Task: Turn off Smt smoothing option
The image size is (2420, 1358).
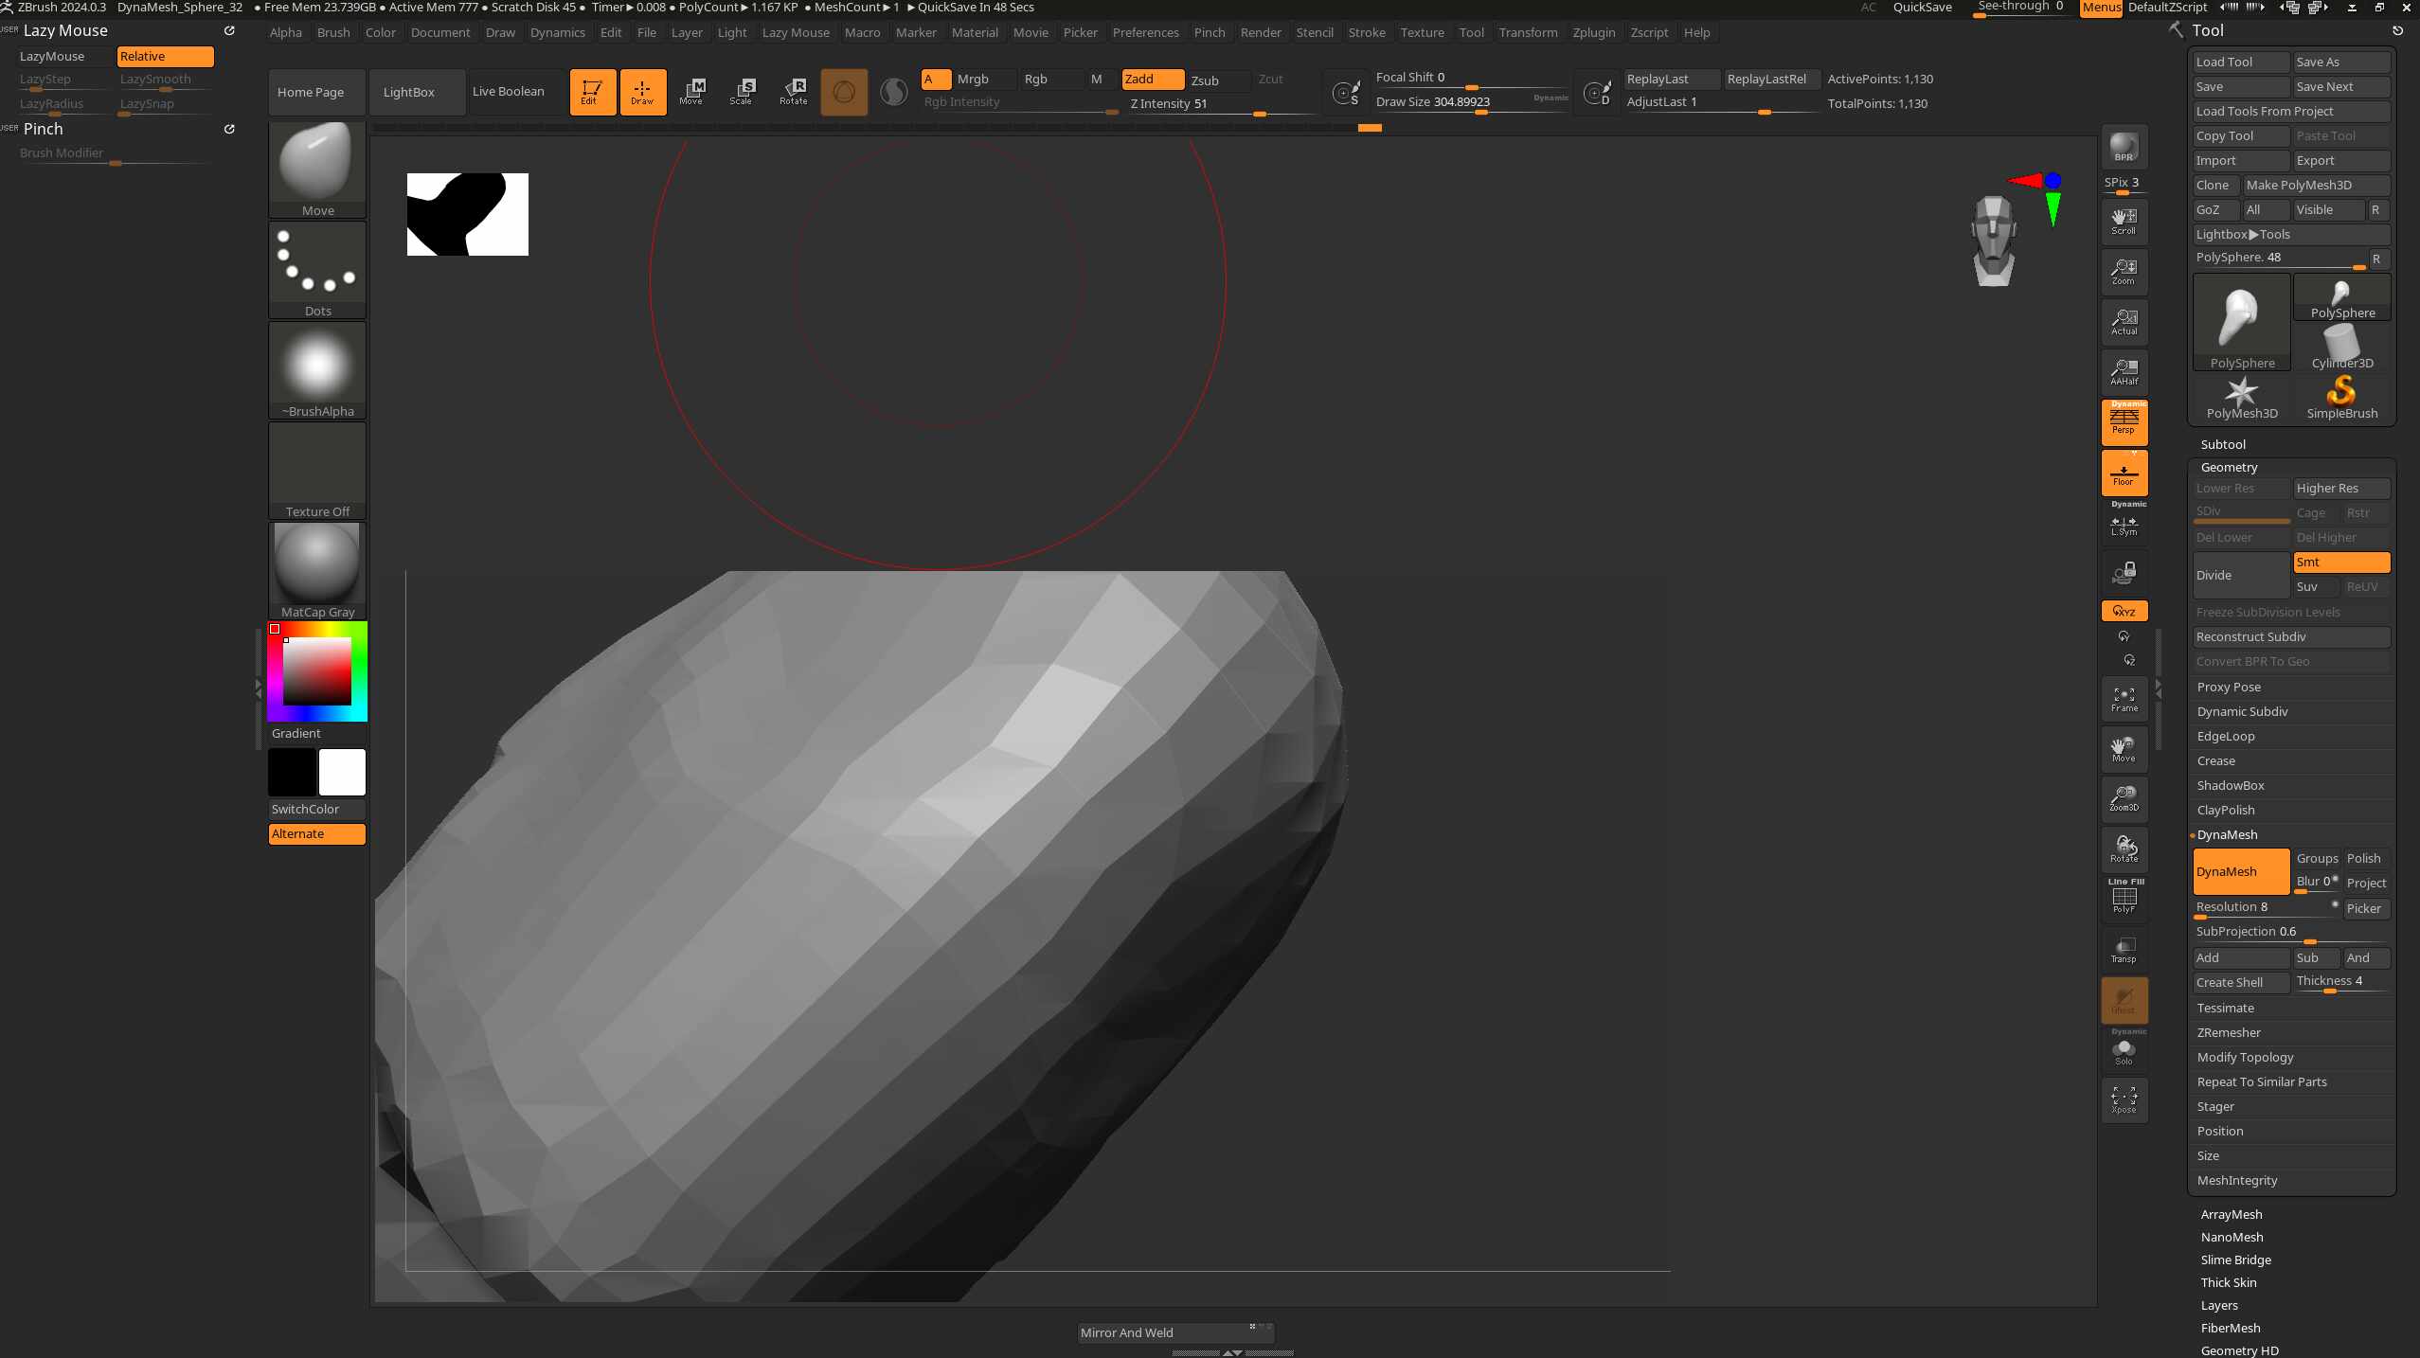Action: [x=2340, y=563]
